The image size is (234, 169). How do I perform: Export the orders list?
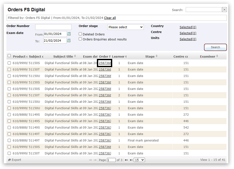[x=15, y=160]
